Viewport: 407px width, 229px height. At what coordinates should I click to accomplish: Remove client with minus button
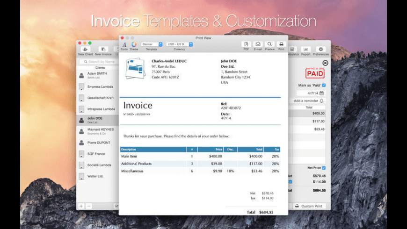point(89,206)
